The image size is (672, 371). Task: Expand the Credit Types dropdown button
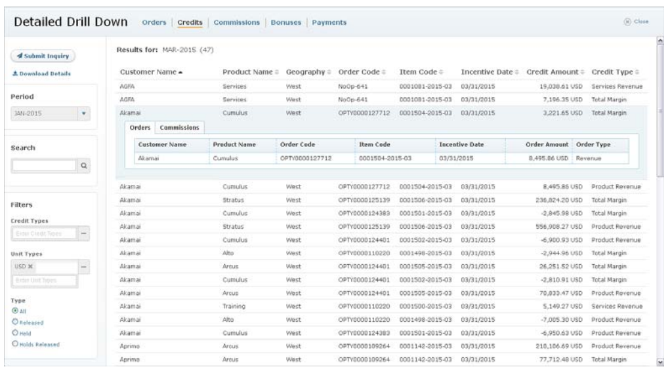(83, 233)
